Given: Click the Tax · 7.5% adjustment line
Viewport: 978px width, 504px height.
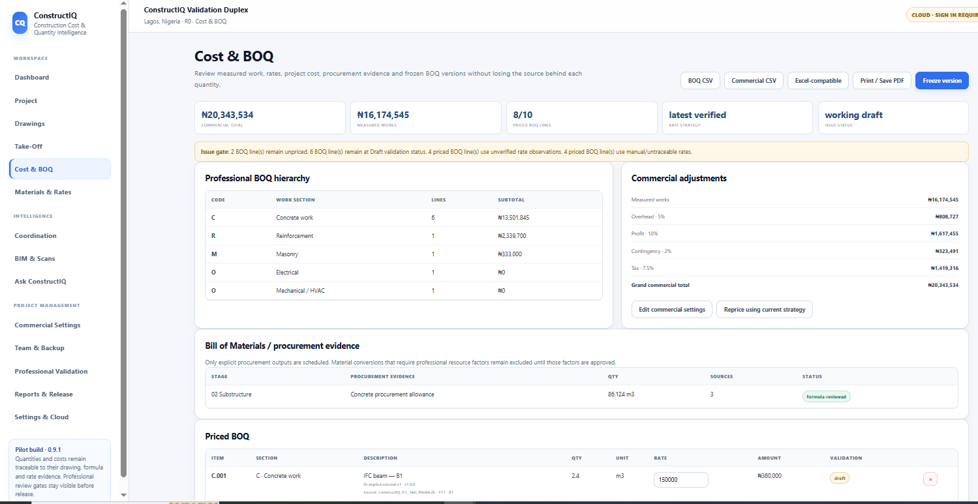Looking at the screenshot, I should [x=795, y=268].
